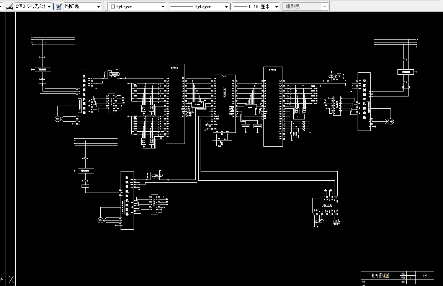Click the table style icon
The image size is (443, 286).
(x=59, y=7)
